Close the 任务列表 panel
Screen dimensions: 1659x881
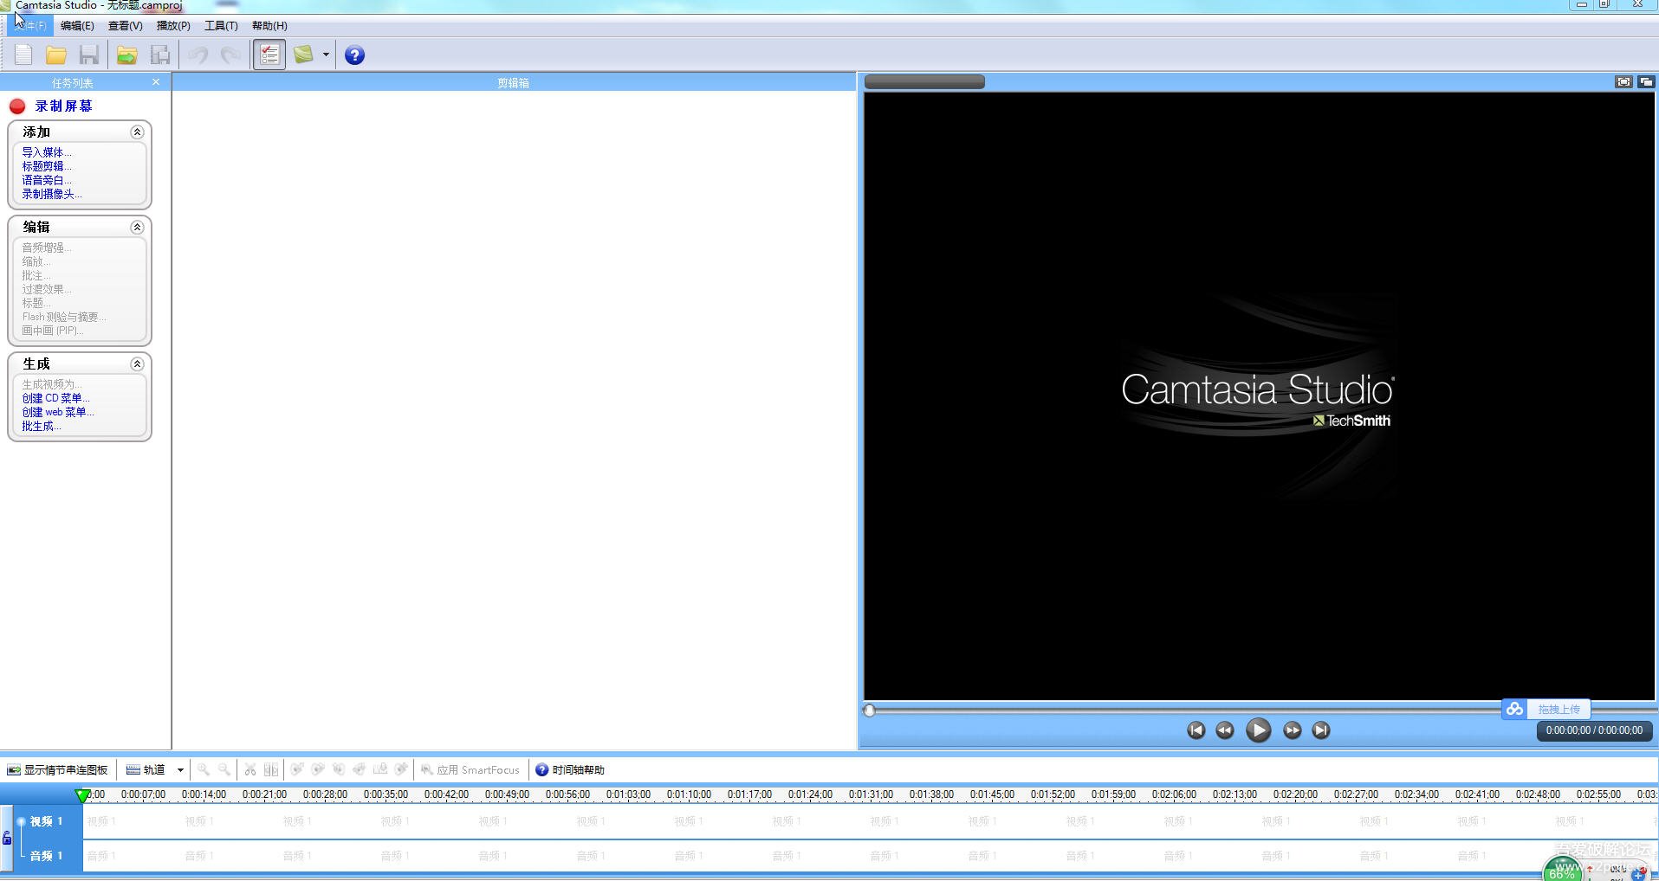tap(156, 82)
